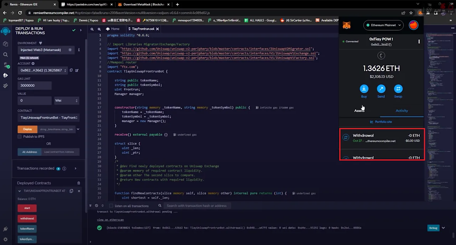The image size is (456, 245).
Task: Copy the 0x862...36d2 address in MetaMask
Action: point(381,44)
